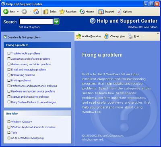Click the Favorites label in toolbar

pyautogui.click(x=71, y=12)
